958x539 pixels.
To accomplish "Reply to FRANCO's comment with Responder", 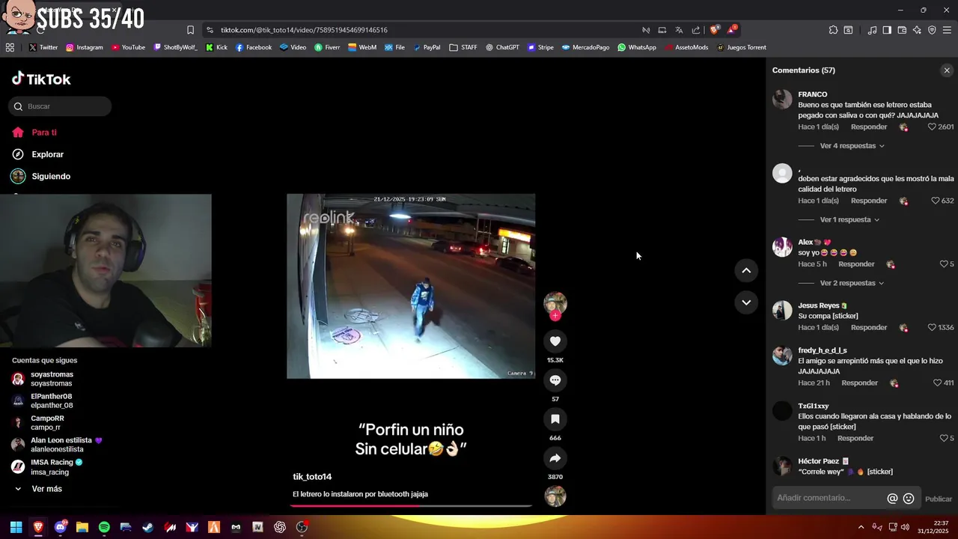I will pyautogui.click(x=869, y=127).
